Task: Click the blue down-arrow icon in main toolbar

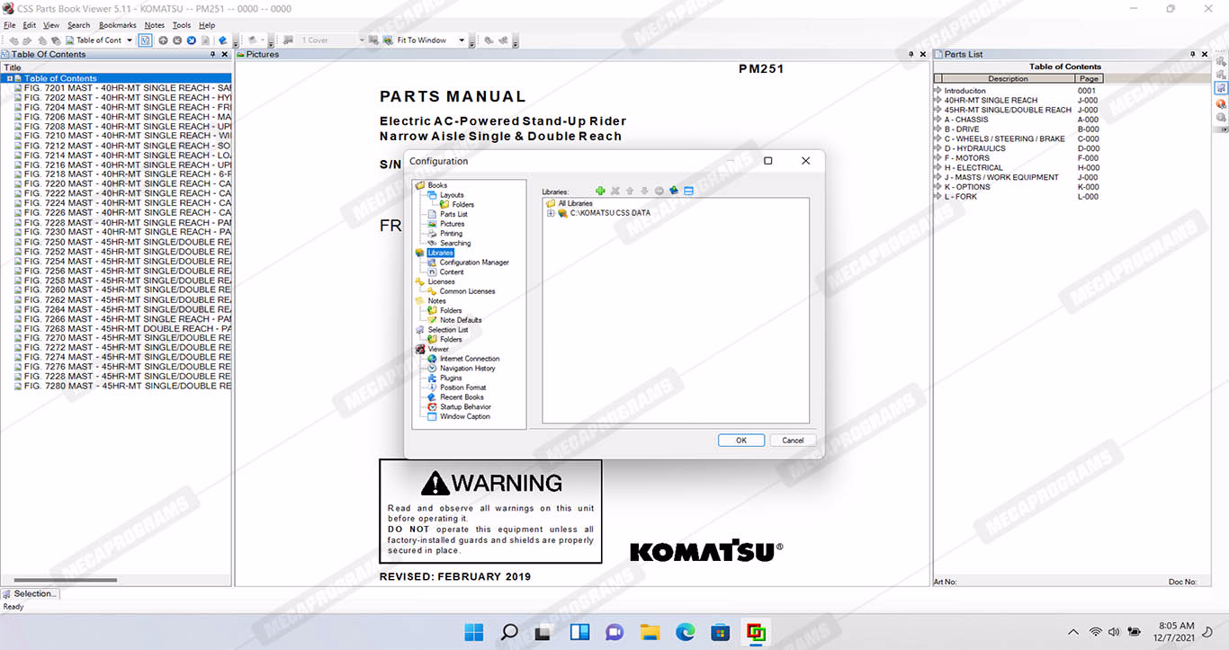Action: (x=192, y=40)
